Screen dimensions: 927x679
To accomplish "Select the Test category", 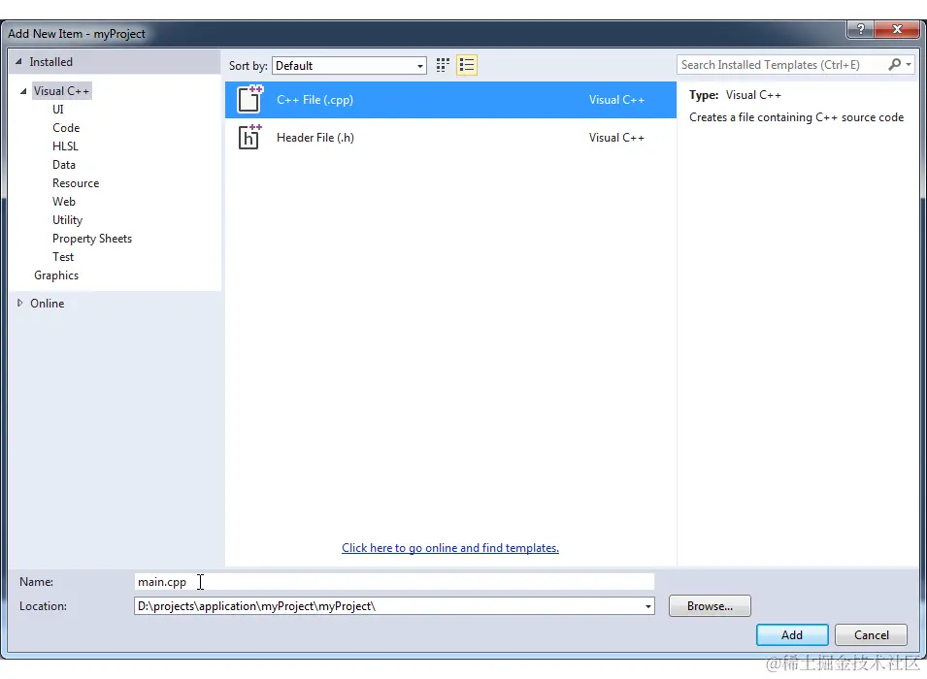I will (x=63, y=257).
